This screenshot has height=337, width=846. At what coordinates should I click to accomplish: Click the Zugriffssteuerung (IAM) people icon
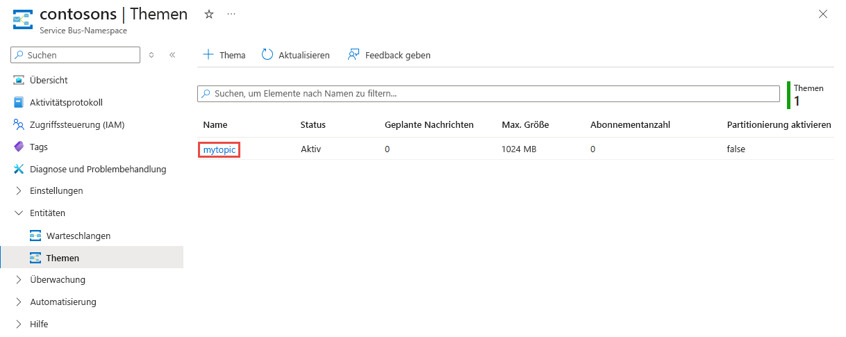click(x=19, y=125)
